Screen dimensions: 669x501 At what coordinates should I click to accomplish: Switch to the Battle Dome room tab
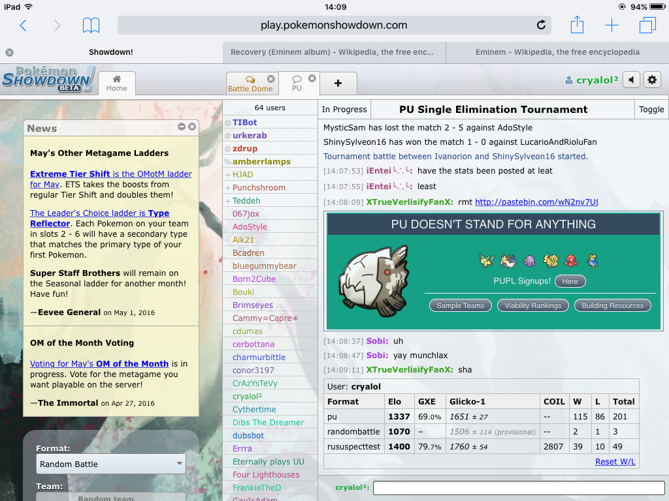pyautogui.click(x=251, y=84)
